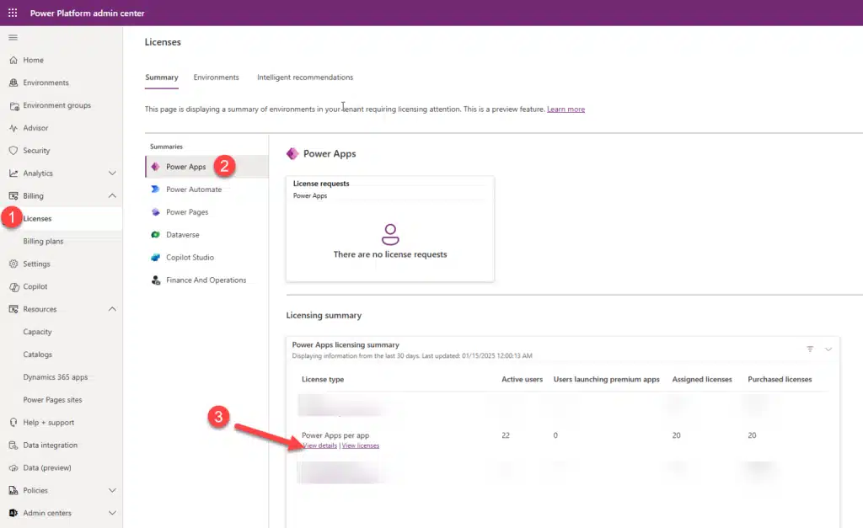Open the Learn more link
This screenshot has height=528, width=863.
[x=566, y=109]
